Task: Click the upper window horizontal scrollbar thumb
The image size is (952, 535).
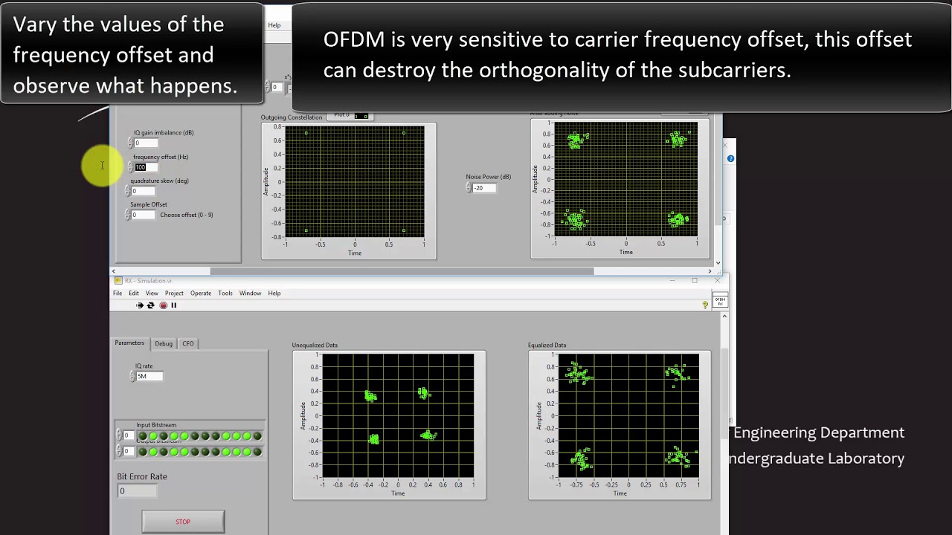Action: 402,271
